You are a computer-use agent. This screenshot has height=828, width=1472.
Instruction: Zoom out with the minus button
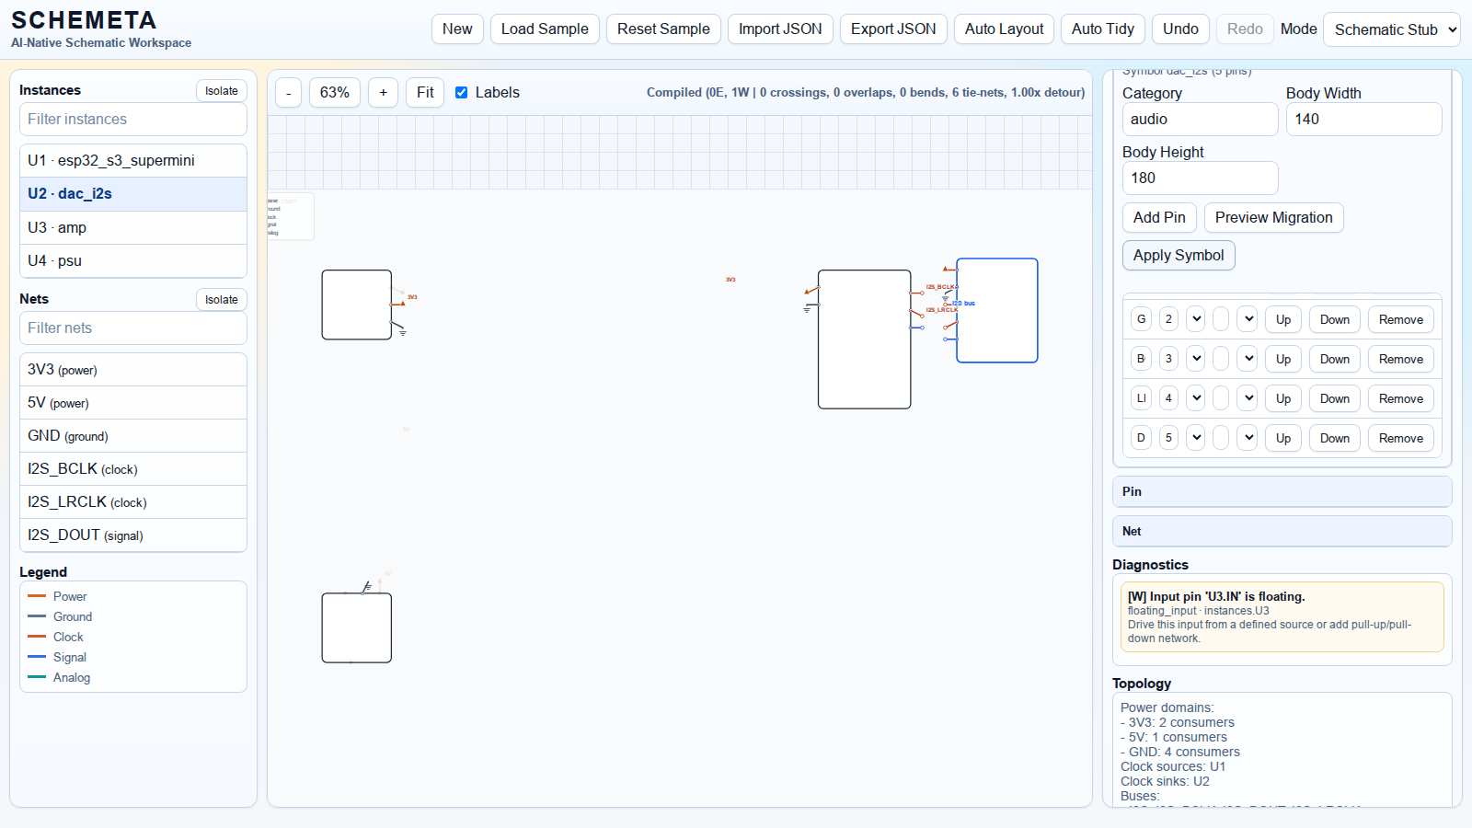tap(288, 93)
